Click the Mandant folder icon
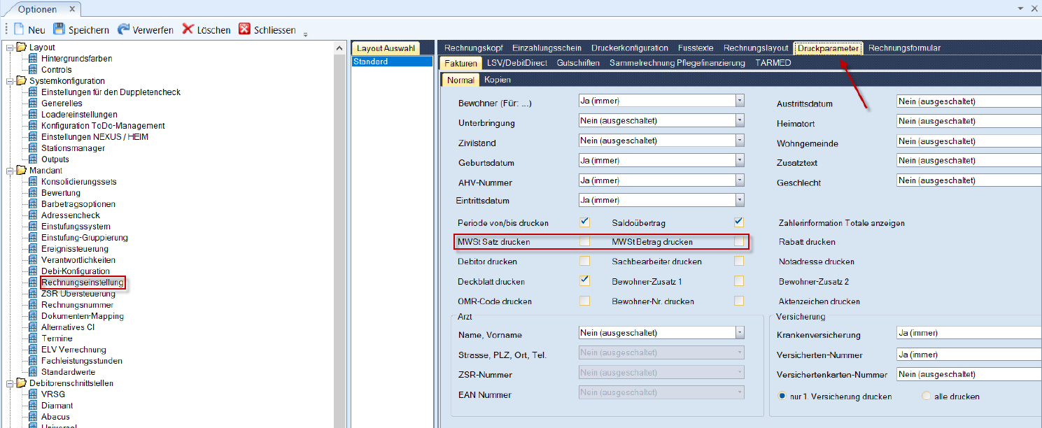 21,171
